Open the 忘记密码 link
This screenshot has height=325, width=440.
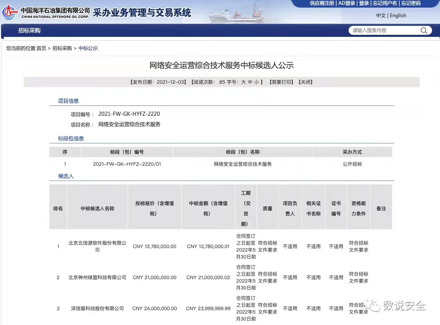tap(411, 3)
